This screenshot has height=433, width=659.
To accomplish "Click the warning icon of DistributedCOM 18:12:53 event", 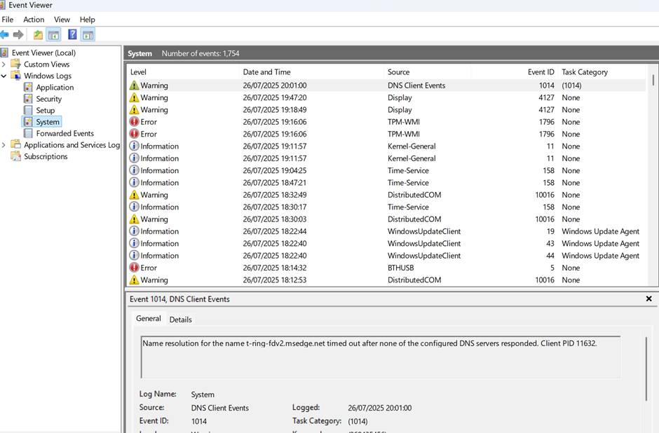I will coord(134,280).
